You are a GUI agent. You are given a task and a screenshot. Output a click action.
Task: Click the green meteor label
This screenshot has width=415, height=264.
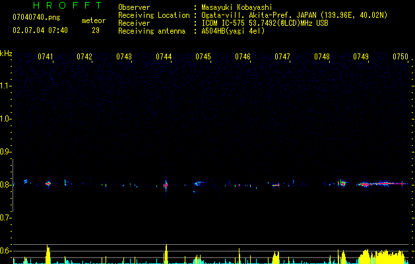coord(94,20)
